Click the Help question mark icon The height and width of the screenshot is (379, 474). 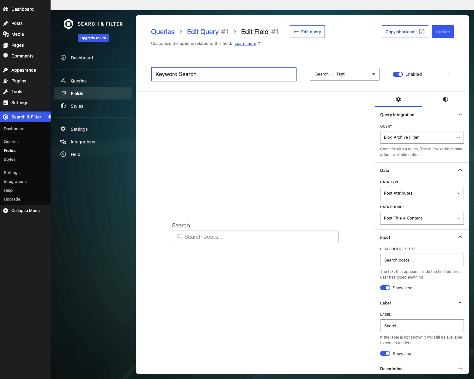[x=63, y=154]
